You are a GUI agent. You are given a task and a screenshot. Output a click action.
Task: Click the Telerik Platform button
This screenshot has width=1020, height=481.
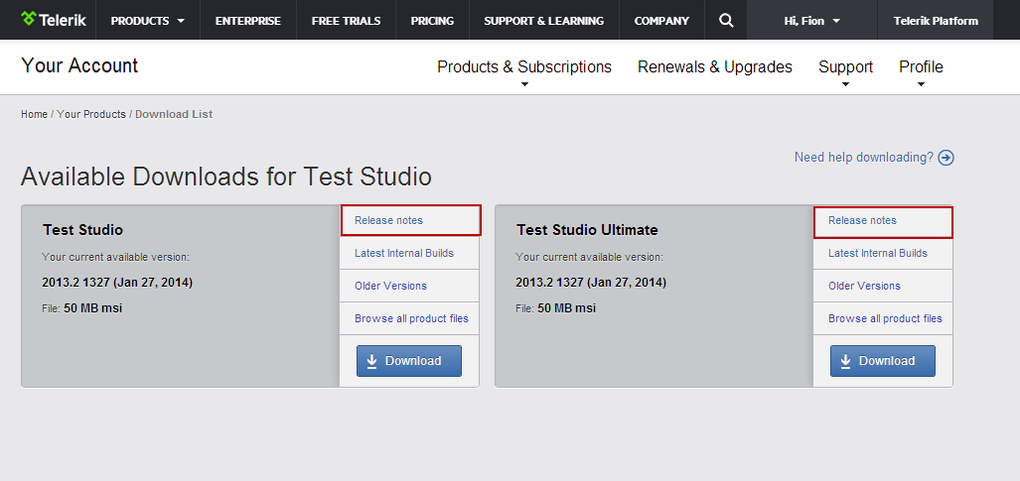(x=935, y=21)
